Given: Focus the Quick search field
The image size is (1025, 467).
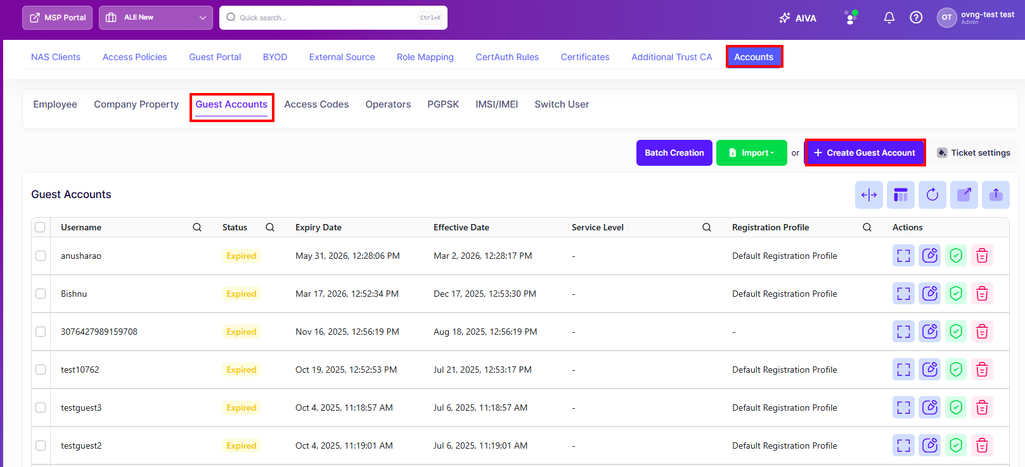Looking at the screenshot, I should [333, 18].
